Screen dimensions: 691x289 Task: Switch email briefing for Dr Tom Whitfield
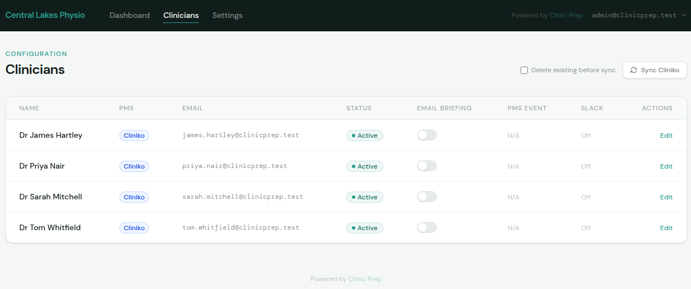426,227
